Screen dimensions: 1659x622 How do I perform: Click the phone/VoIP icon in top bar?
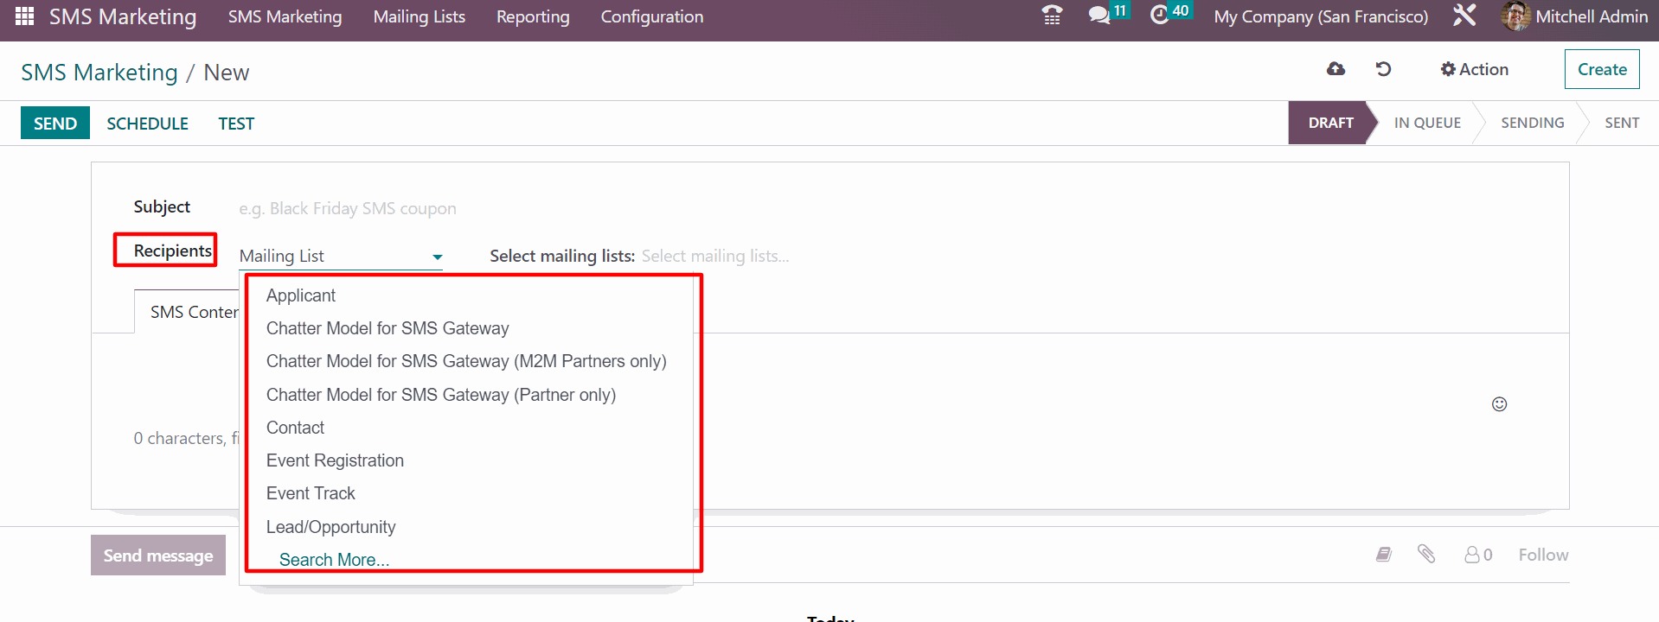(x=1052, y=16)
